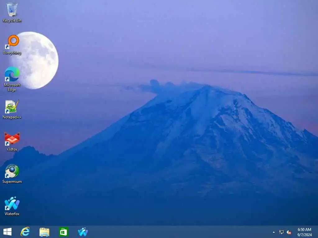Select the r3dfox desktop shortcut

click(12, 142)
